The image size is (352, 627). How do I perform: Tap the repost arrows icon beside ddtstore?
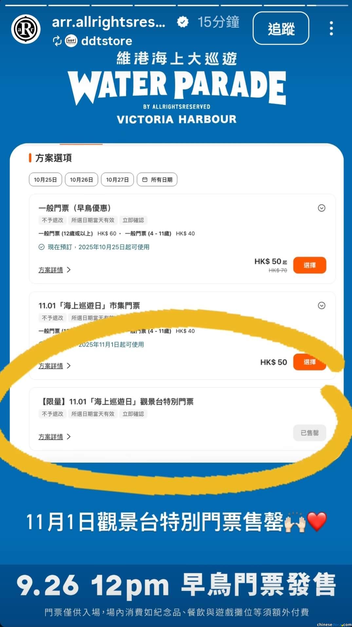[57, 41]
